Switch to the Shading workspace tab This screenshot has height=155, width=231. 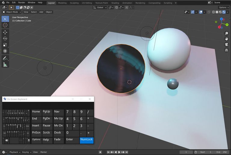pos(115,3)
